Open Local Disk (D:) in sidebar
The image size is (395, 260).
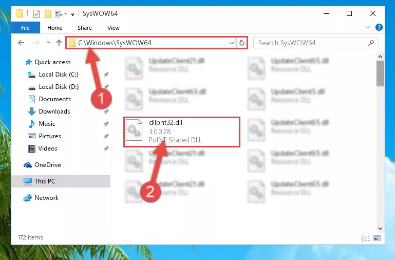(59, 87)
